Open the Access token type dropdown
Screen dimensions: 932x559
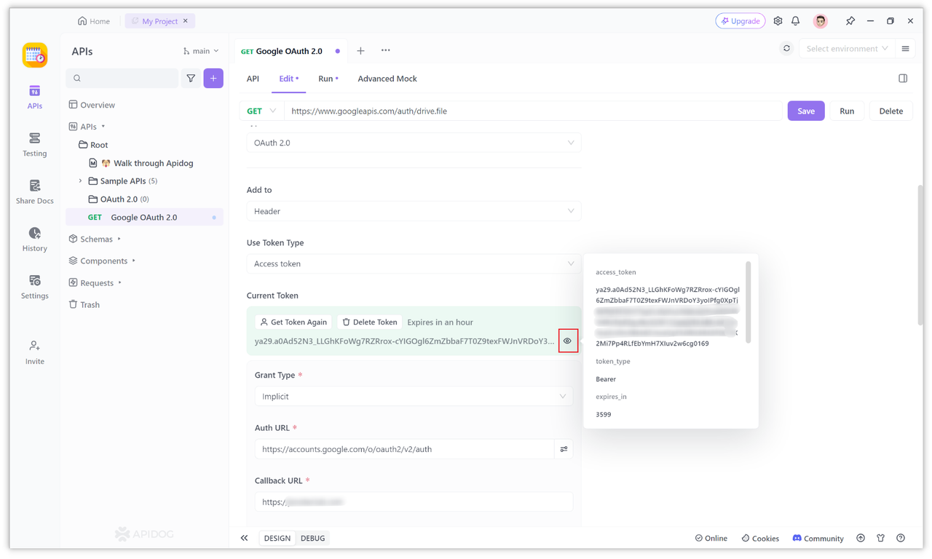pos(414,263)
